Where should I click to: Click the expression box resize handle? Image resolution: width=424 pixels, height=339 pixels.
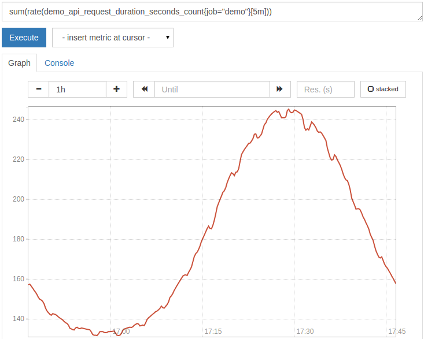pyautogui.click(x=419, y=18)
